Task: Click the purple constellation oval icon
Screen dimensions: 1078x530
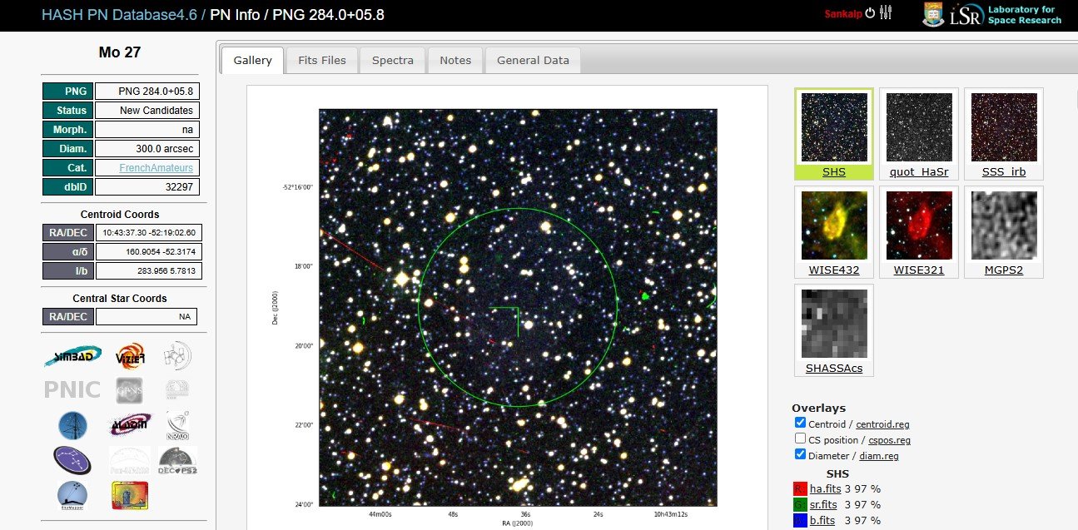Action: [72, 459]
